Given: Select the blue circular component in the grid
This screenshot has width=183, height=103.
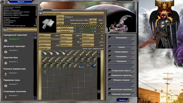Looking at the screenshot, I should pyautogui.click(x=81, y=66).
